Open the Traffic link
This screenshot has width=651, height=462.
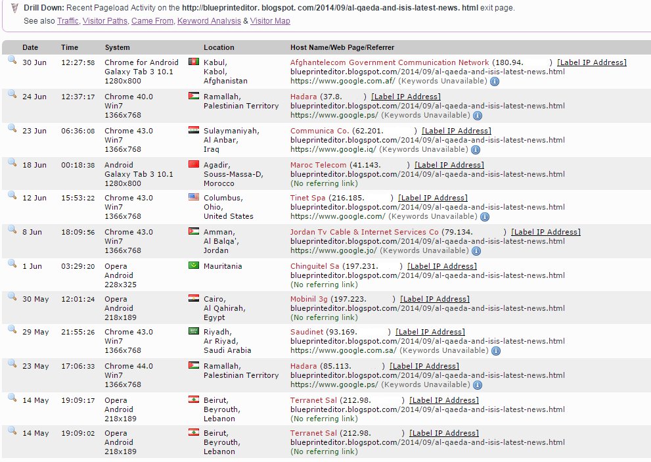[68, 21]
